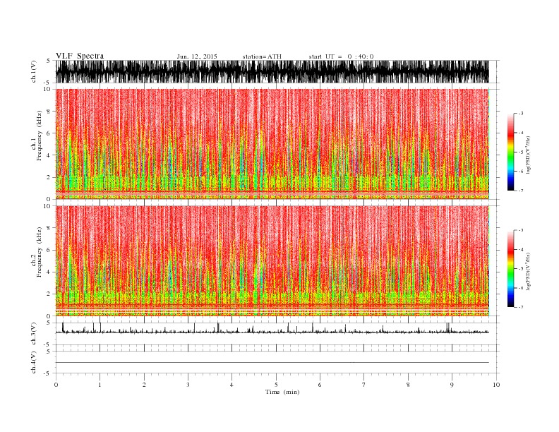This screenshot has width=559, height=432.
Task: Click the log(PSD) label beside ch.2 color bar
Action: (528, 271)
